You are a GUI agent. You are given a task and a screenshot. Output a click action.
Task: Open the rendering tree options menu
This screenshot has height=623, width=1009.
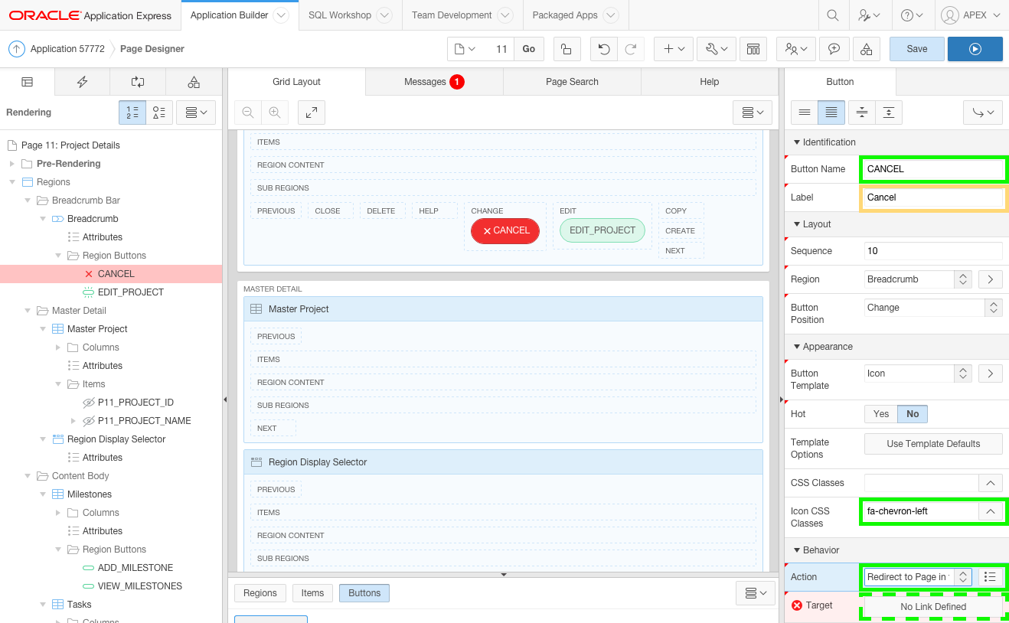point(196,113)
